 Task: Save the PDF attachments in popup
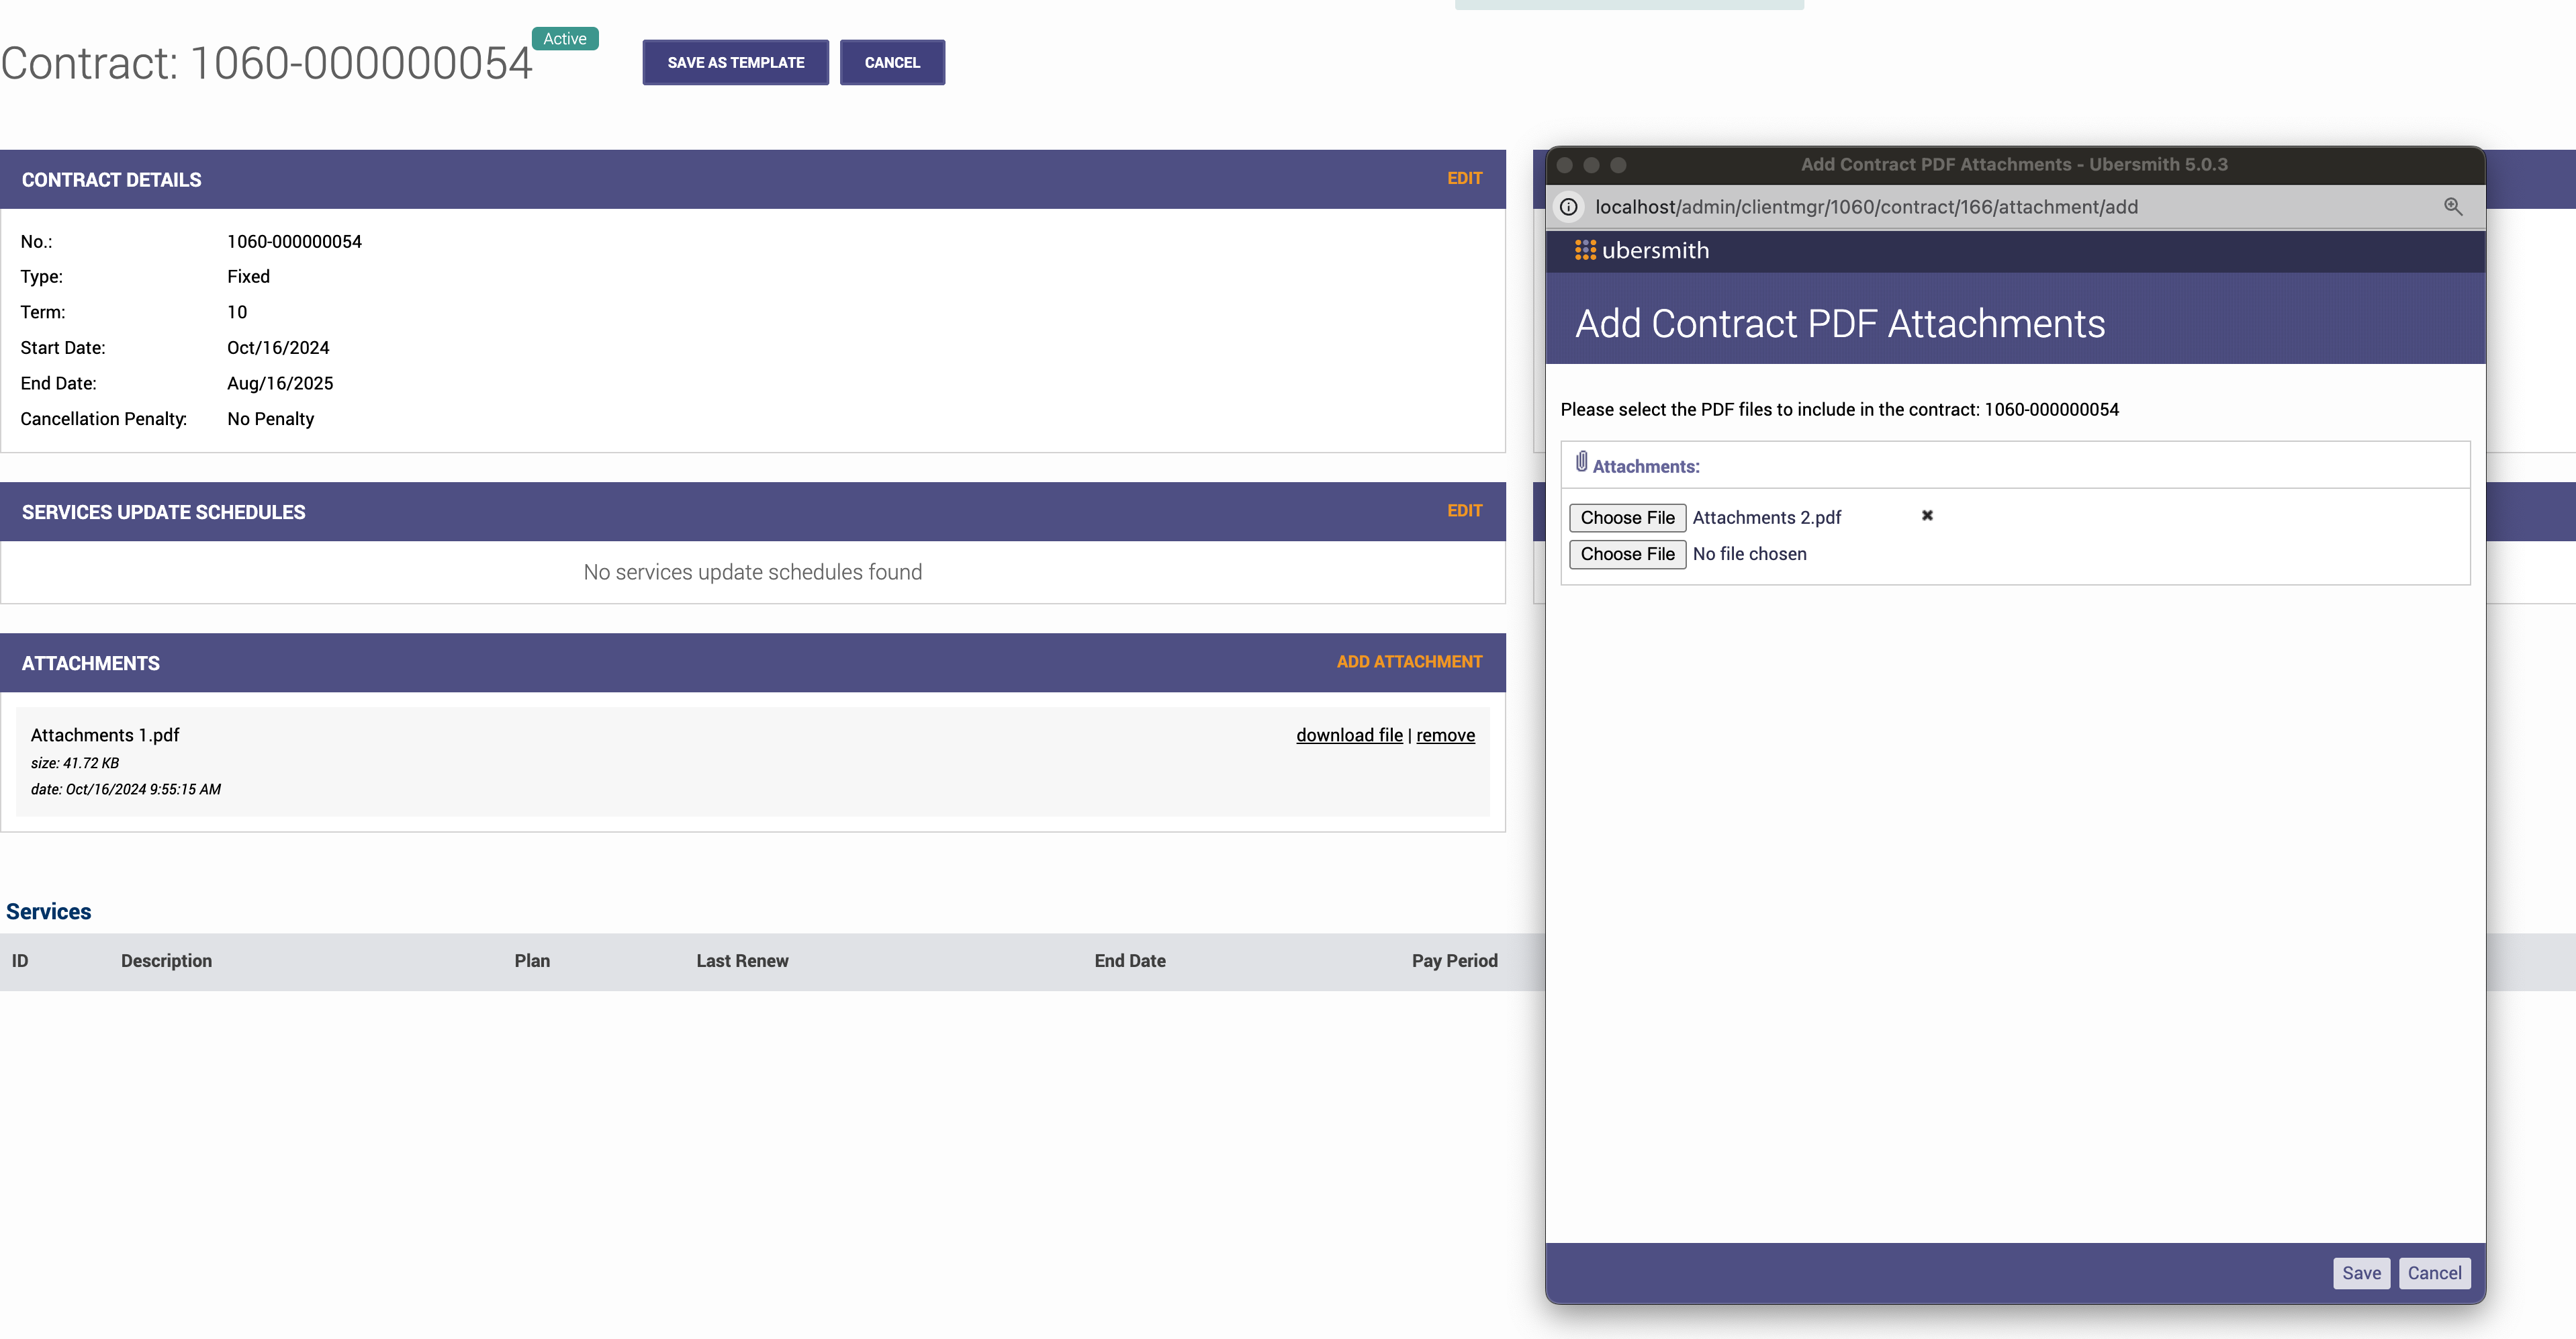pyautogui.click(x=2360, y=1273)
